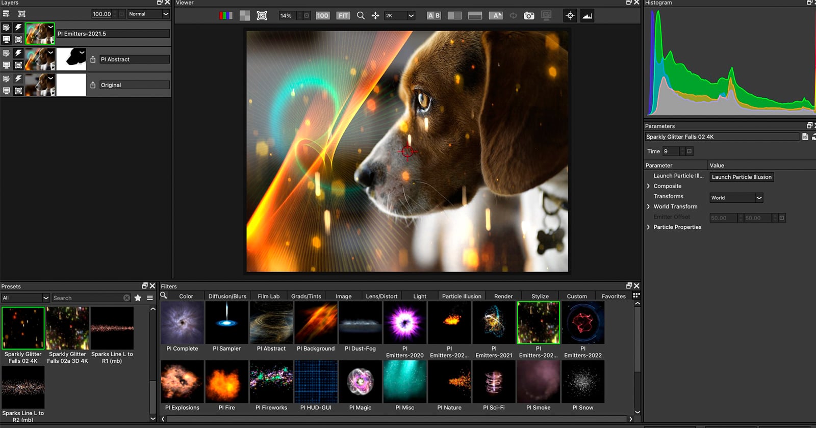Click the camera snapshot icon in Viewer

(529, 16)
